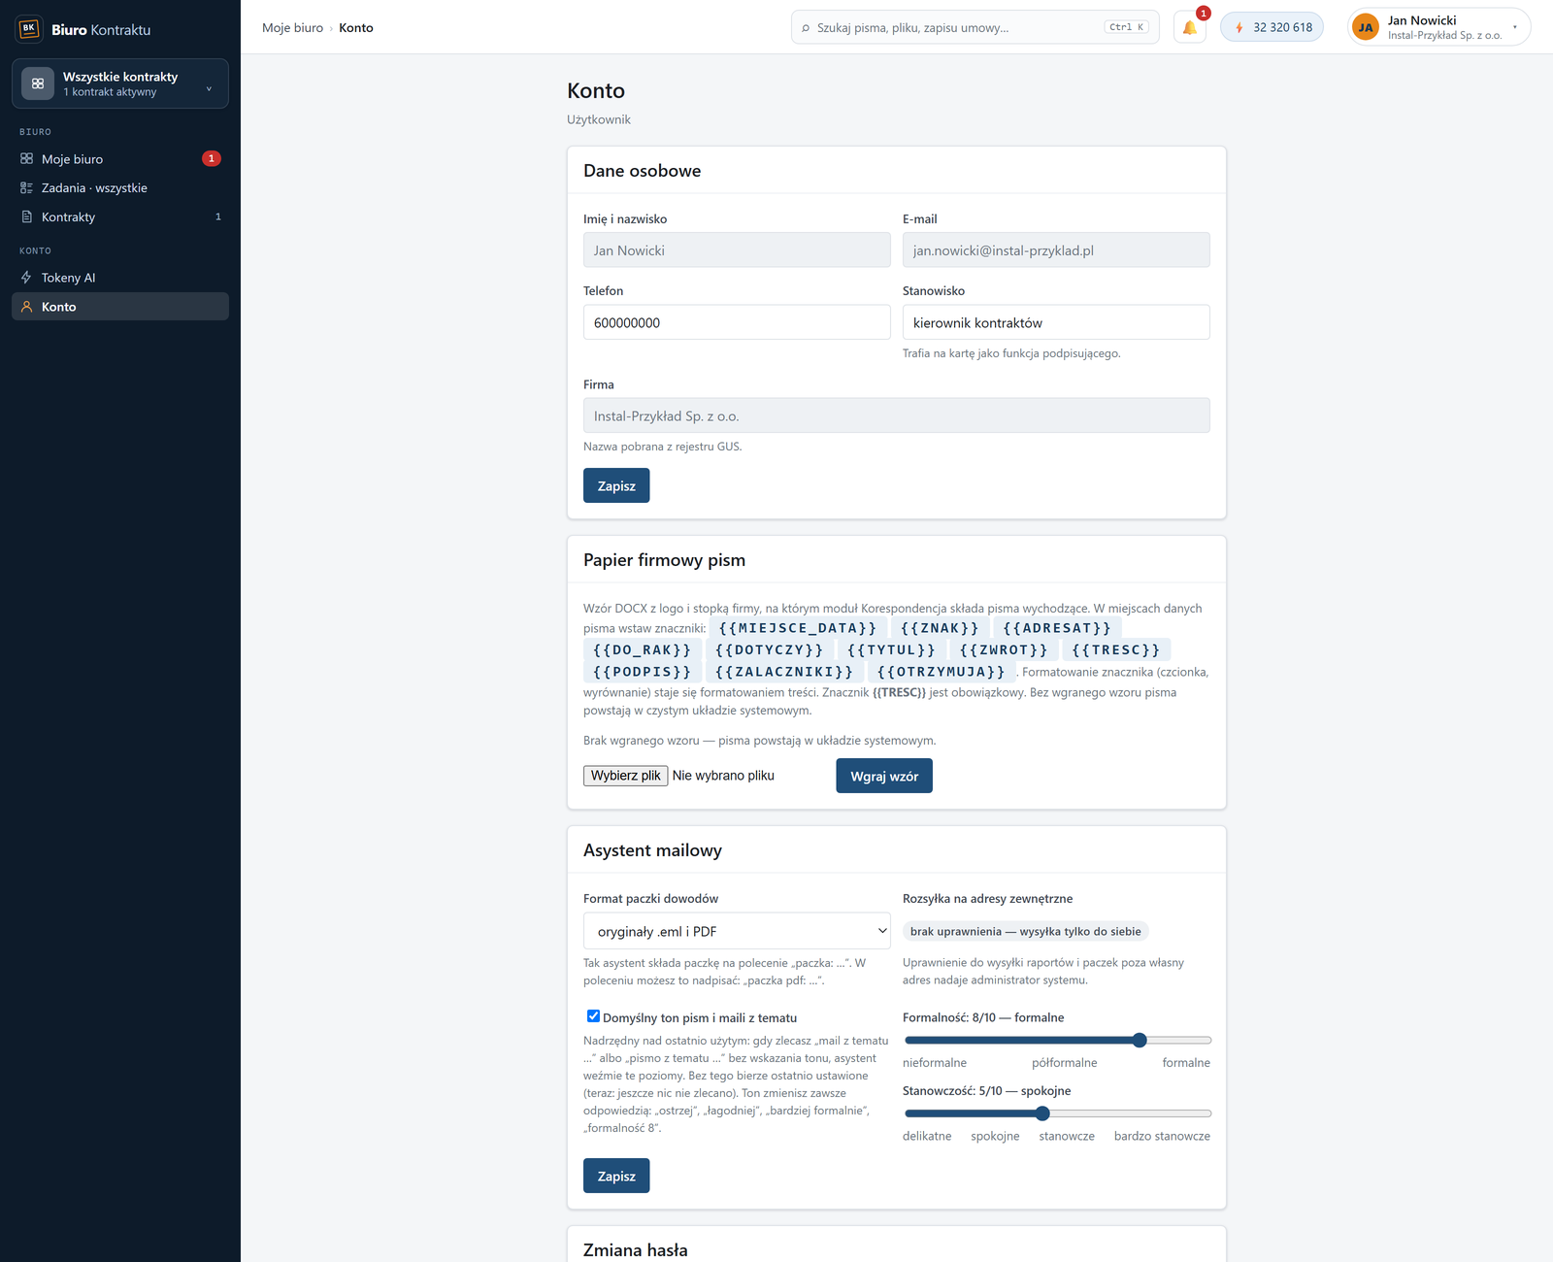Adjust the Stanowczość slider
1553x1262 pixels.
click(x=1057, y=1113)
